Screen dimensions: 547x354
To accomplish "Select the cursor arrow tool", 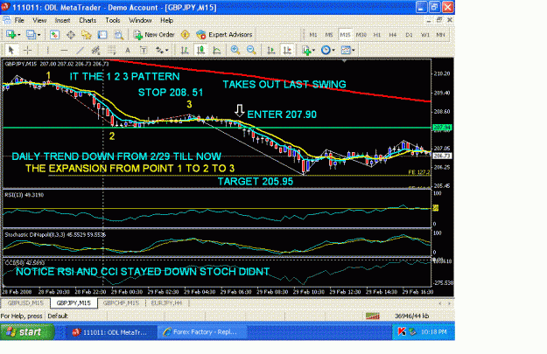I will pos(11,50).
